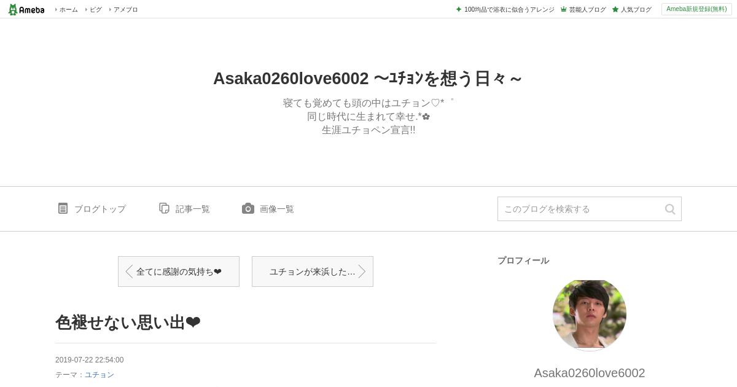The image size is (737, 387).
Task: Open the ユチョン theme link
Action: (99, 375)
